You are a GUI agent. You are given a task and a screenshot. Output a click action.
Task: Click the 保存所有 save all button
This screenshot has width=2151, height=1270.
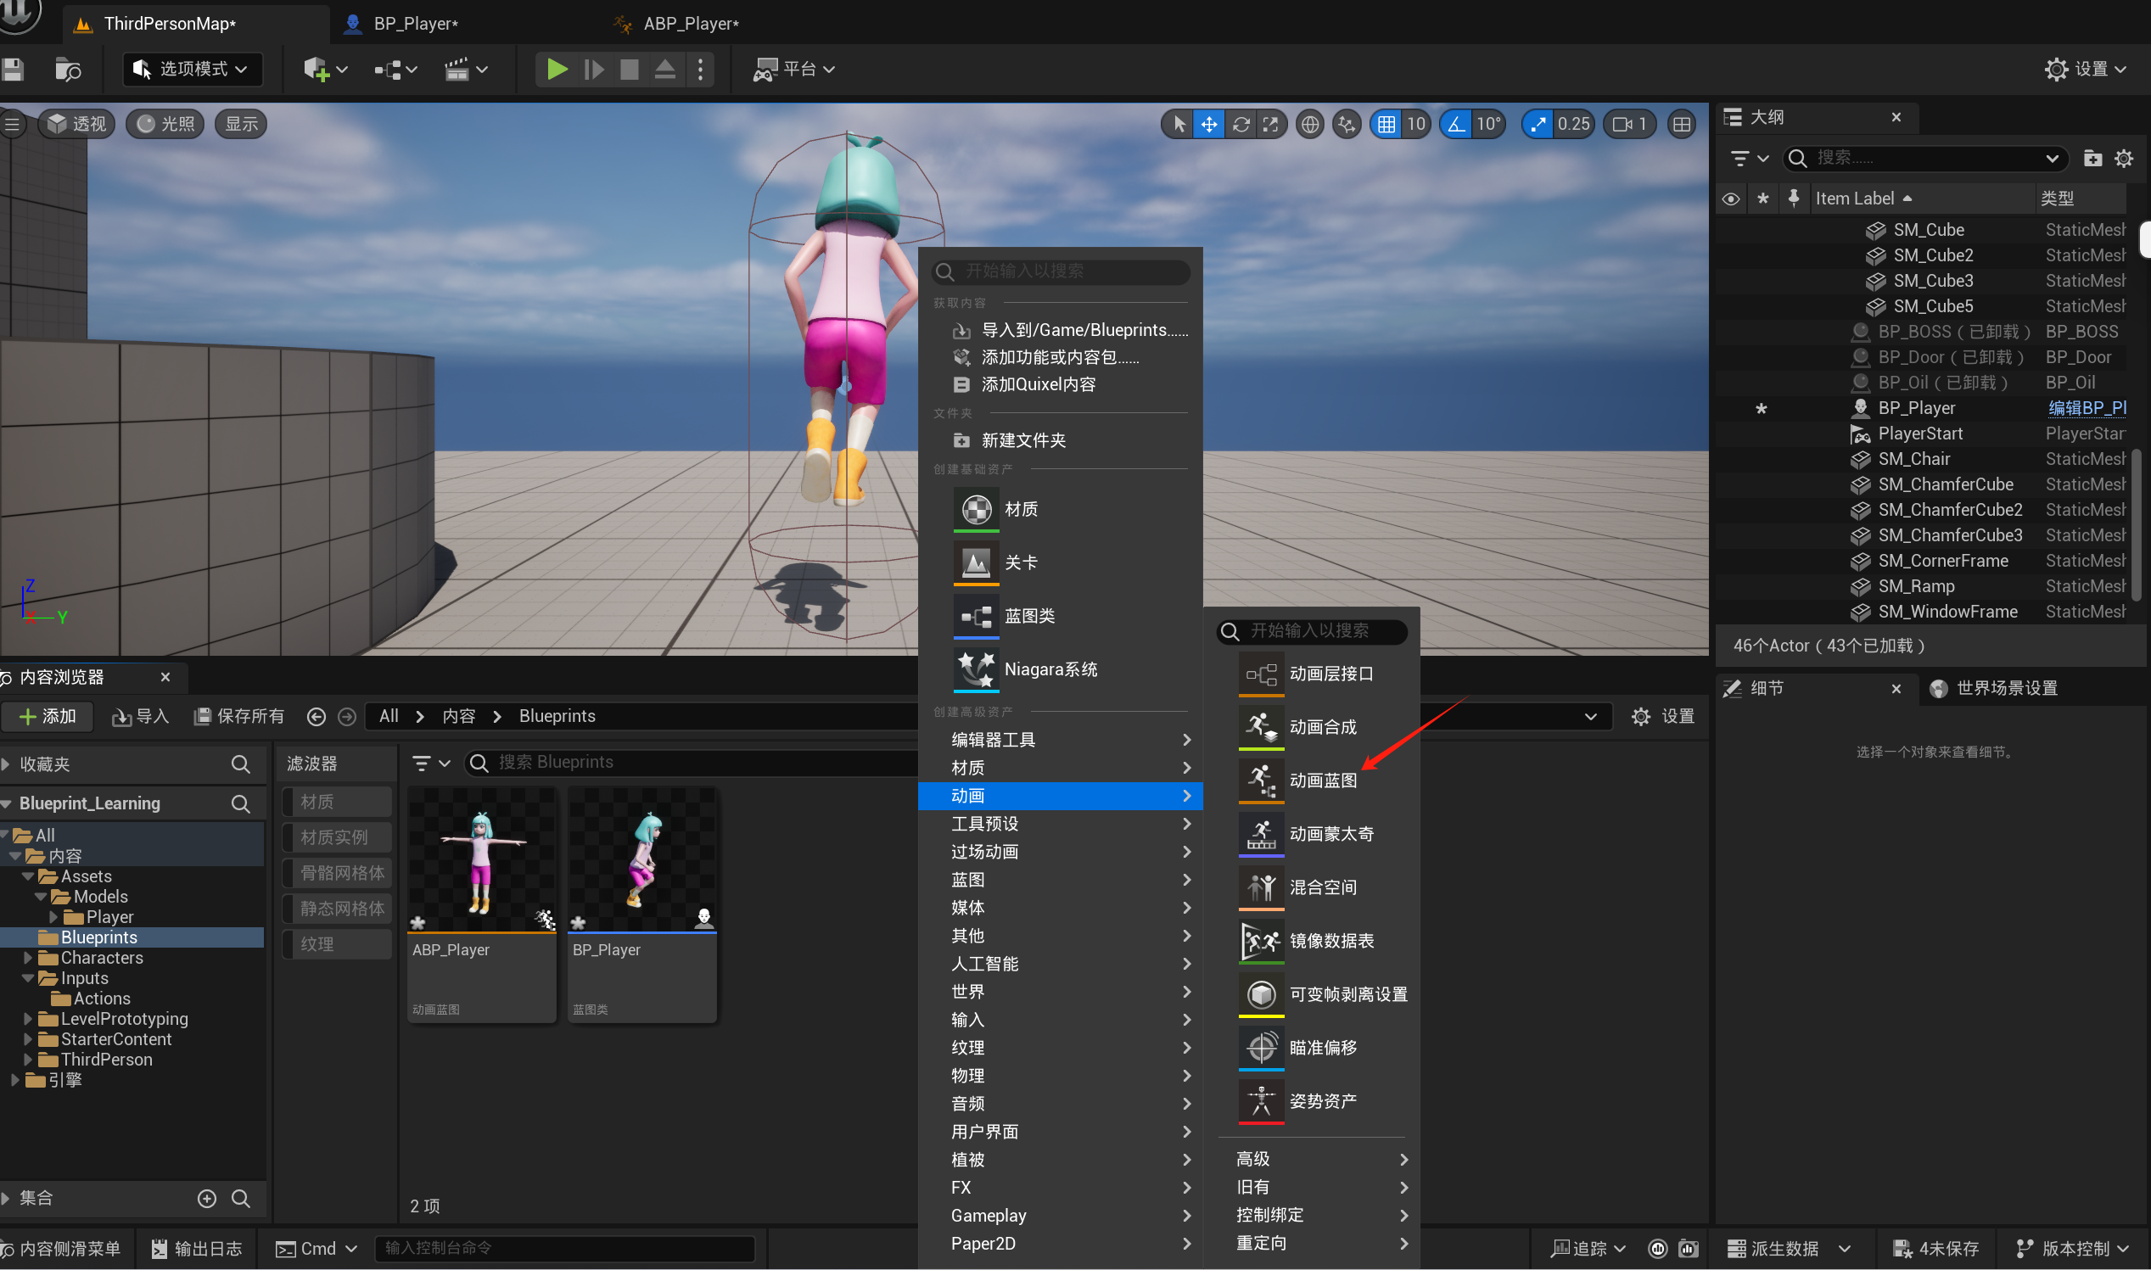pyautogui.click(x=239, y=716)
